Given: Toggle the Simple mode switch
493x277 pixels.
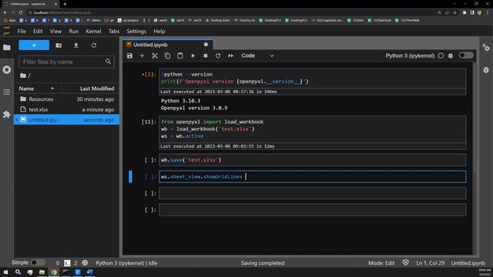Looking at the screenshot, I should [38, 262].
